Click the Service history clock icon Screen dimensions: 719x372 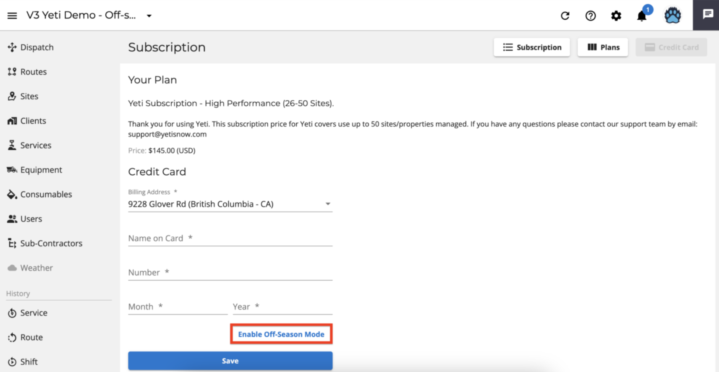(x=12, y=313)
